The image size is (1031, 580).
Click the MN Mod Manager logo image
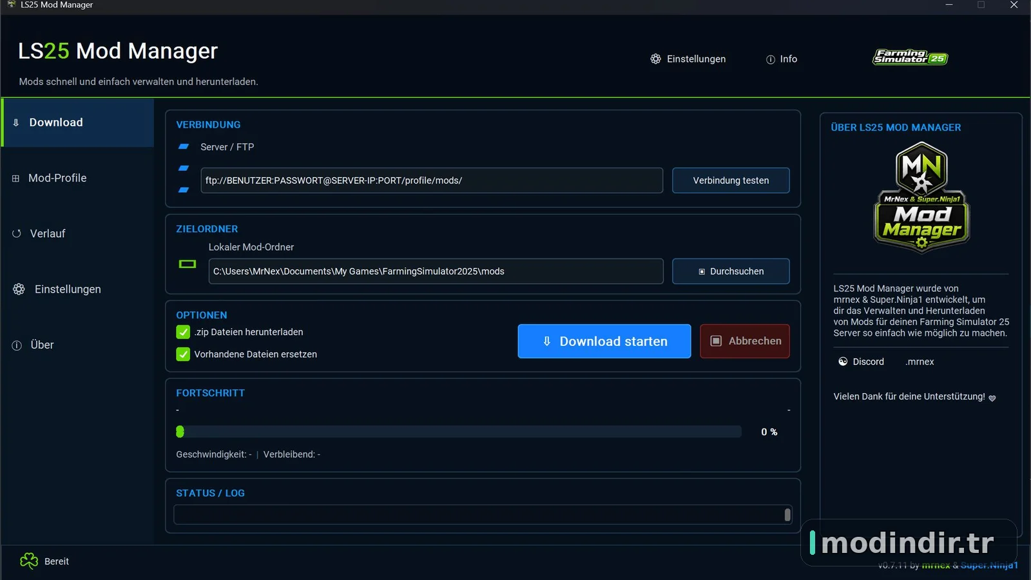(921, 197)
